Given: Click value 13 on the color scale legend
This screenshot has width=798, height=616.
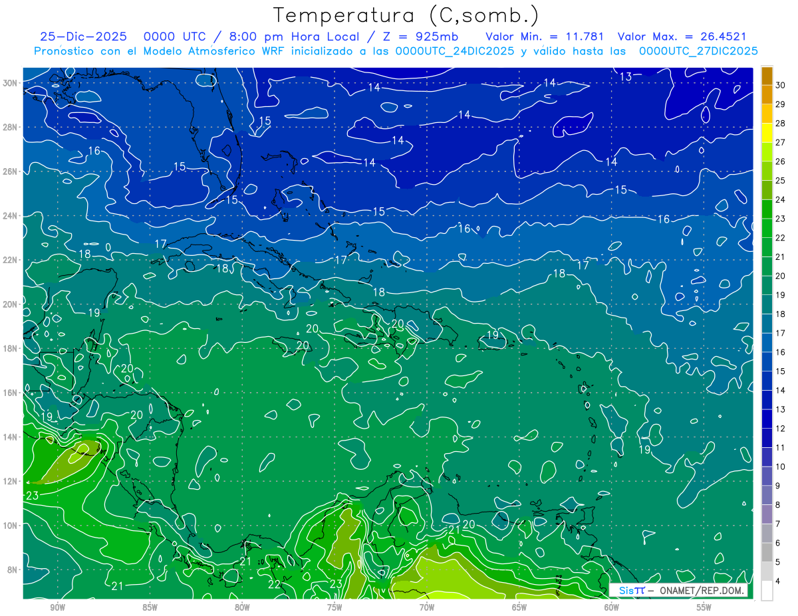Looking at the screenshot, I should (x=781, y=409).
